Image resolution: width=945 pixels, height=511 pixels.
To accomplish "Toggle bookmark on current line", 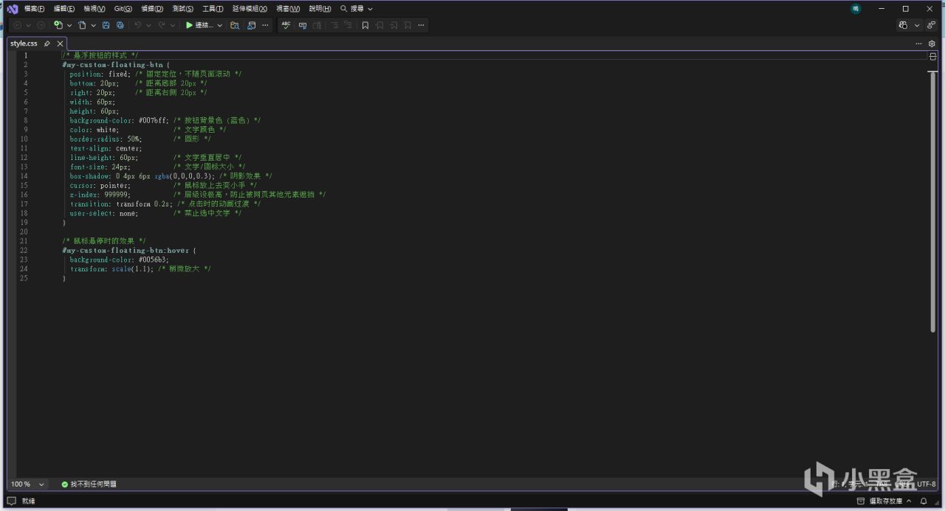I will tap(365, 25).
